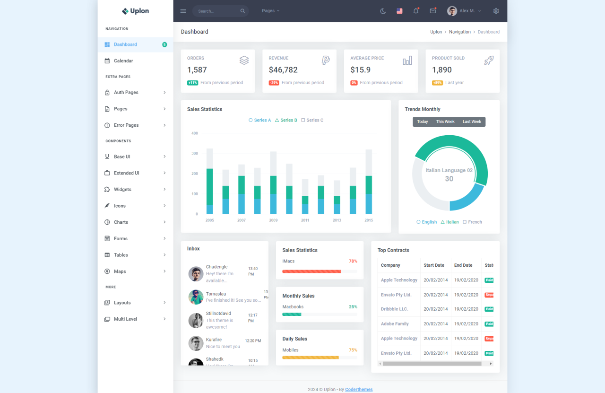
Task: Expand the Widgets chevron
Action: pos(164,190)
